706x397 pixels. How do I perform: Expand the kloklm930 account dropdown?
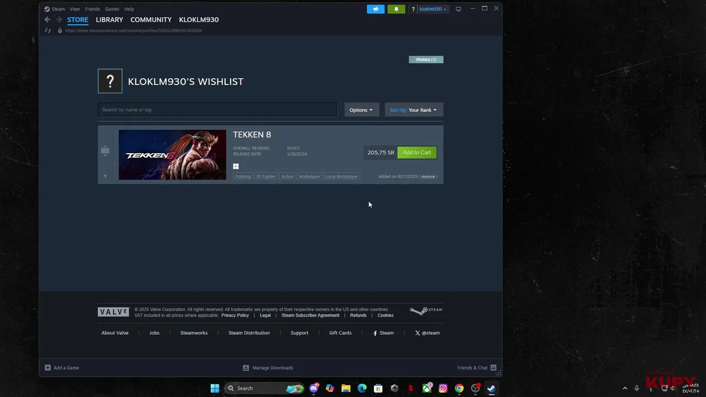[433, 9]
